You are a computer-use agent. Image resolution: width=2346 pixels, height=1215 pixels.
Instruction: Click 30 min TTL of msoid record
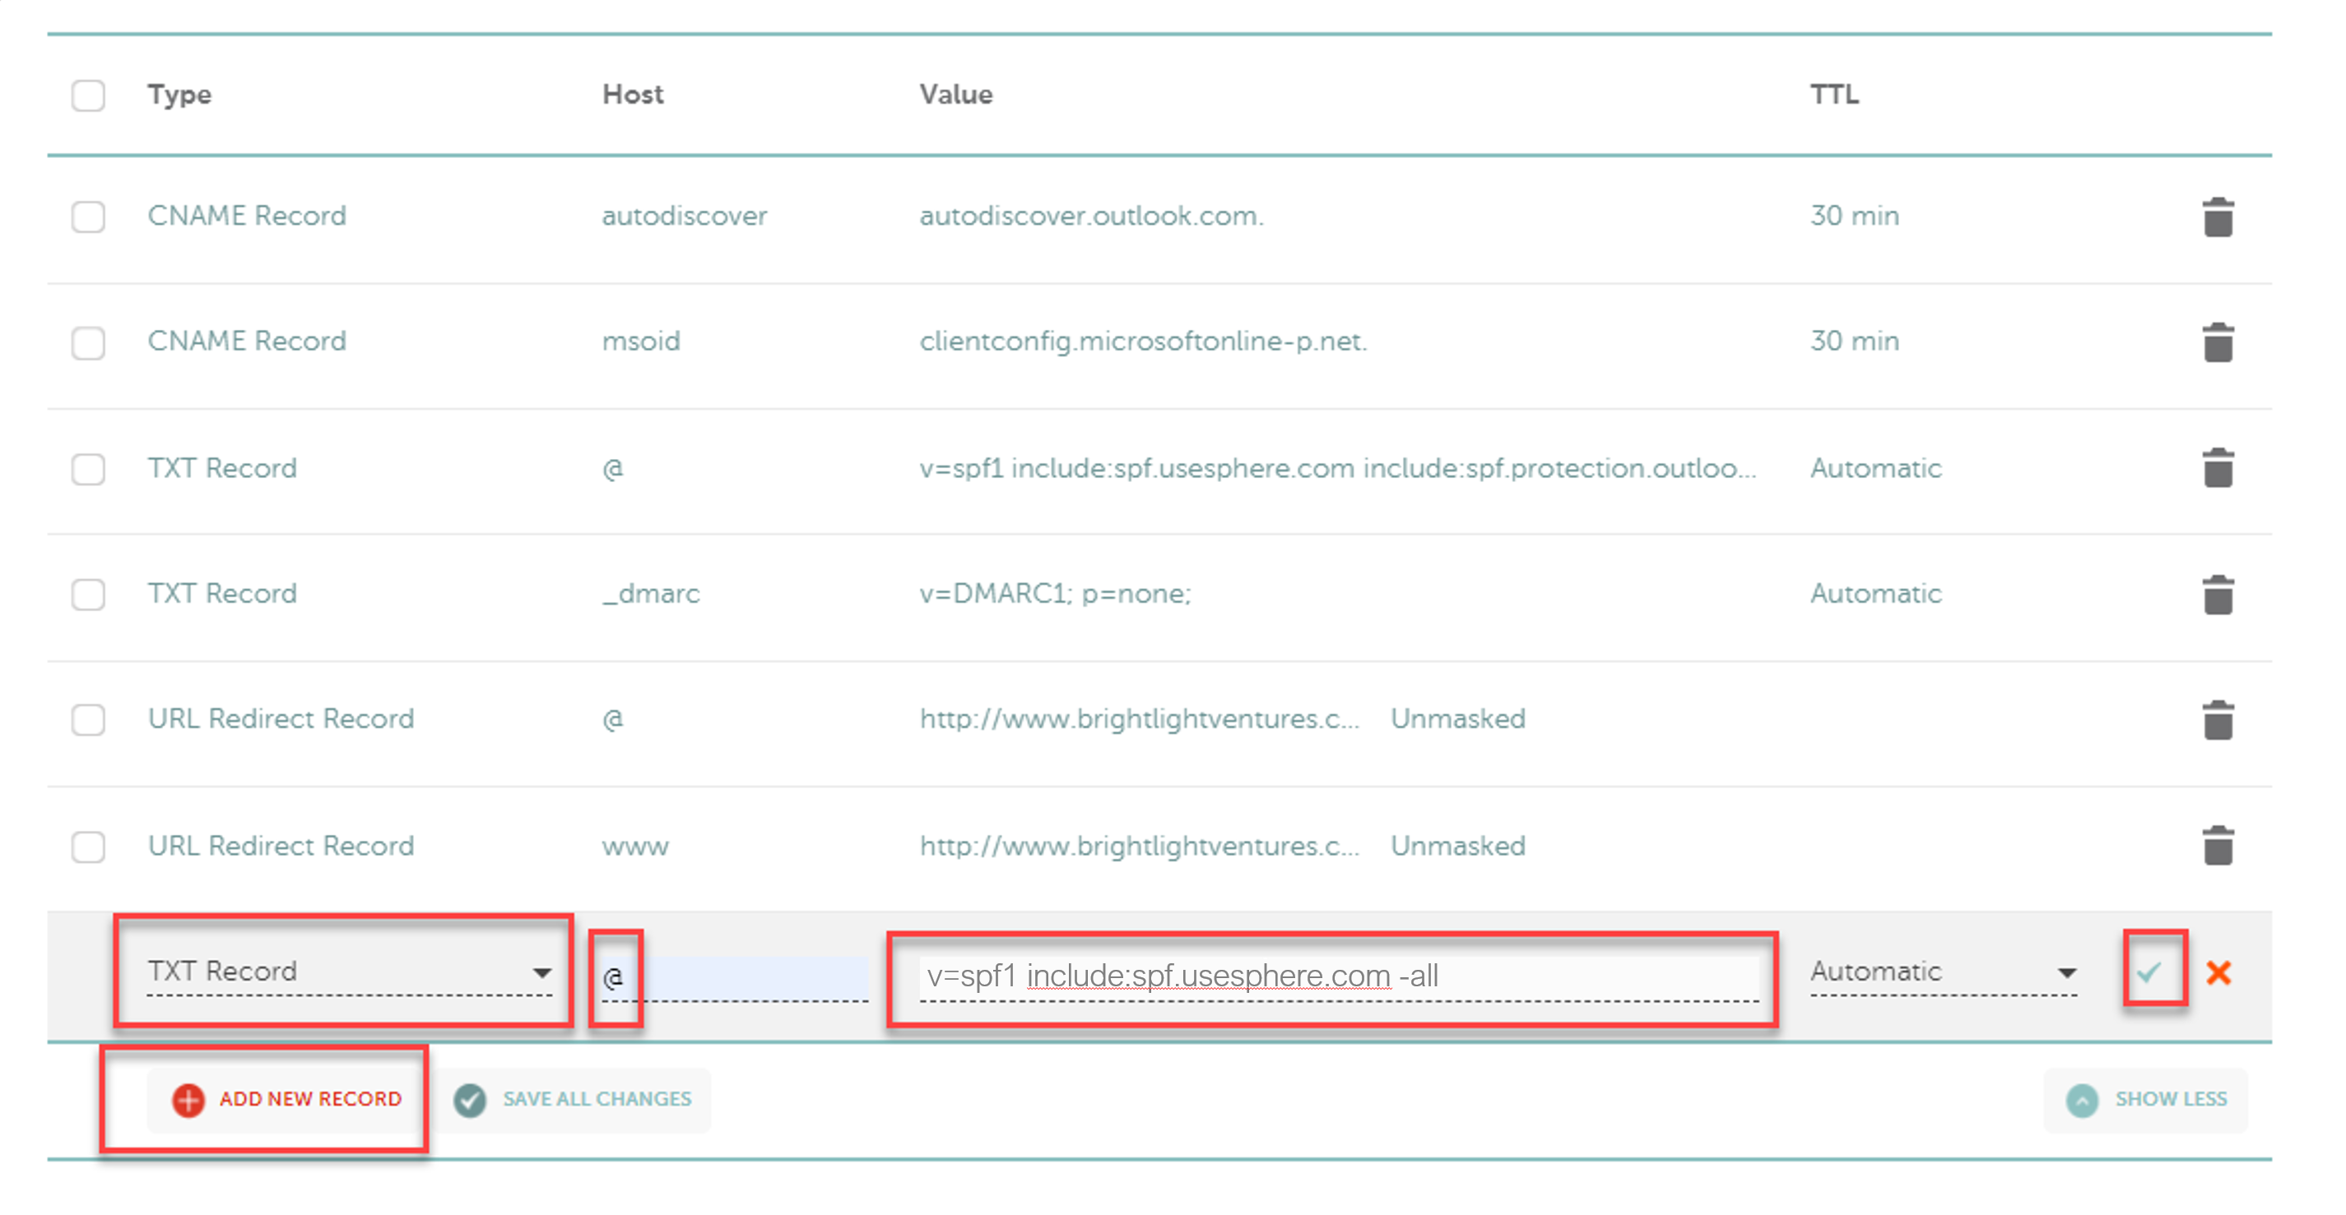[x=1854, y=341]
